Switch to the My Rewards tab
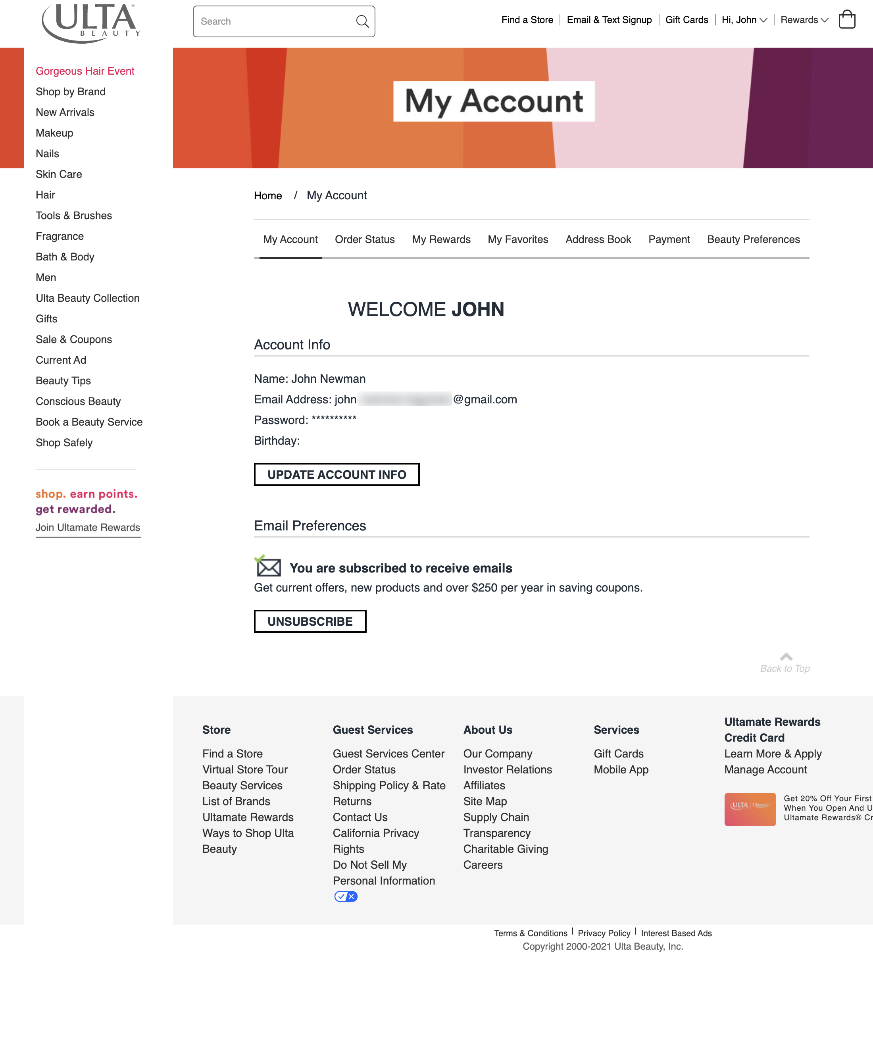The width and height of the screenshot is (873, 1037). pyautogui.click(x=441, y=239)
